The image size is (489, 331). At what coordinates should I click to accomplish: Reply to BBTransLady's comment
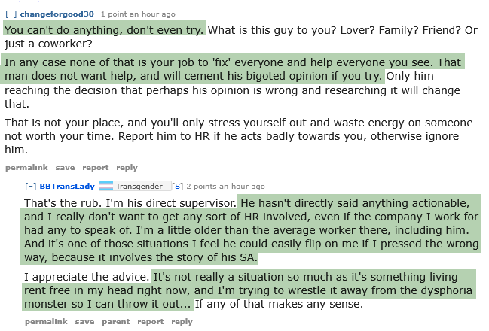click(182, 322)
